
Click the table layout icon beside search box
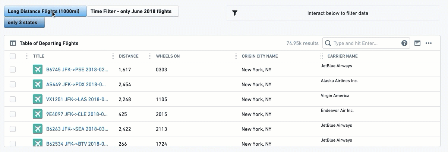(417, 43)
